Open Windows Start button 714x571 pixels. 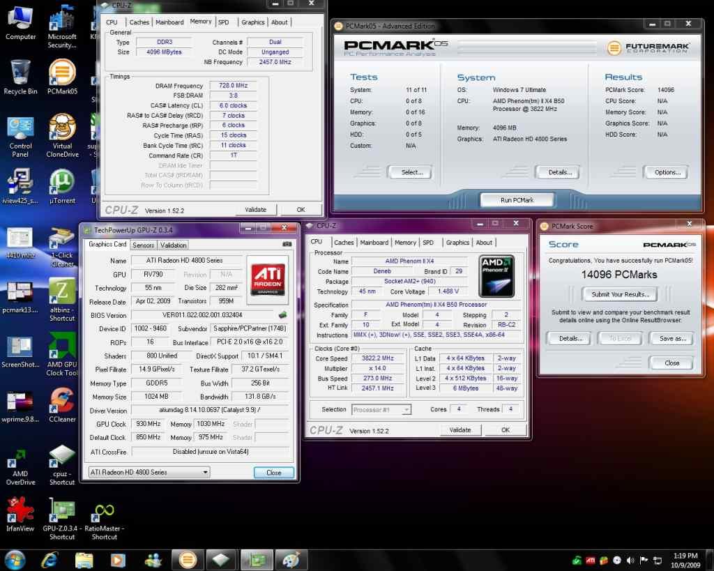[14, 560]
